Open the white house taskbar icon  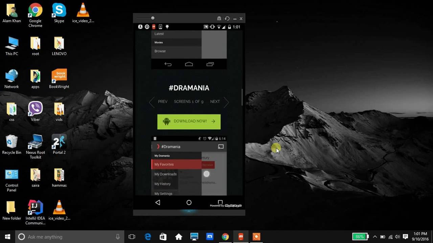[x=179, y=237]
